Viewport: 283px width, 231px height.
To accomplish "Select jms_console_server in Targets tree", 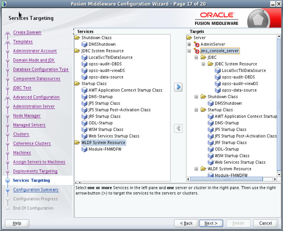I will [x=220, y=51].
